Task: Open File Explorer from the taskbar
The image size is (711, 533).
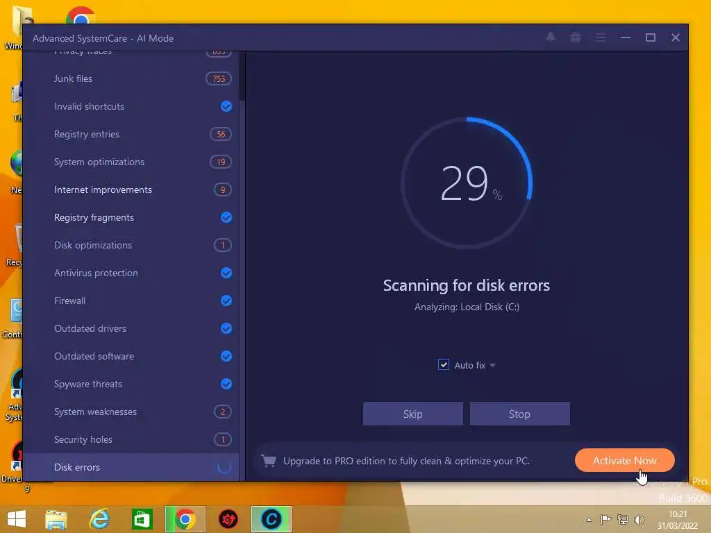Action: click(56, 519)
